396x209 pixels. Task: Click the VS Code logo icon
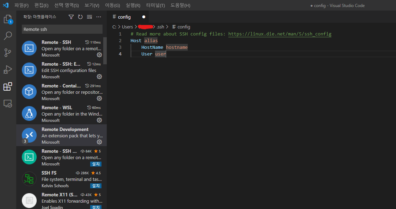pos(6,5)
